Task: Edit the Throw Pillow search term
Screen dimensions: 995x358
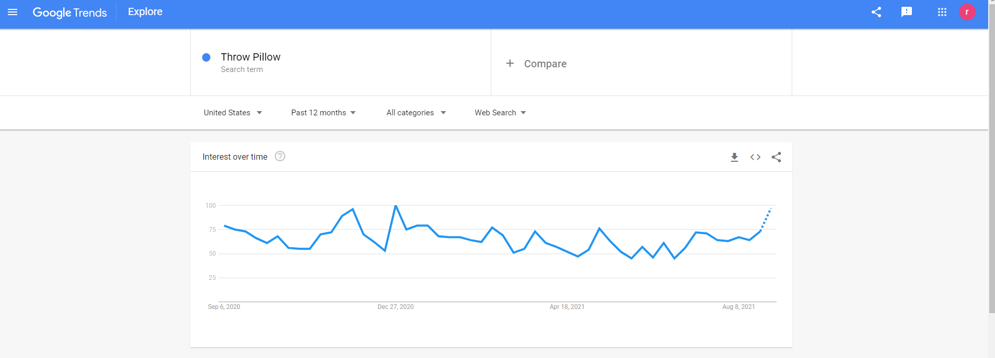Action: click(250, 57)
